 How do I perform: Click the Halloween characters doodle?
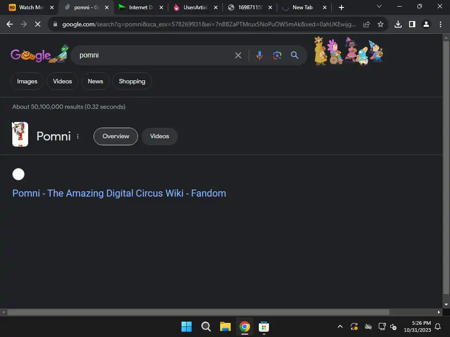[x=348, y=51]
